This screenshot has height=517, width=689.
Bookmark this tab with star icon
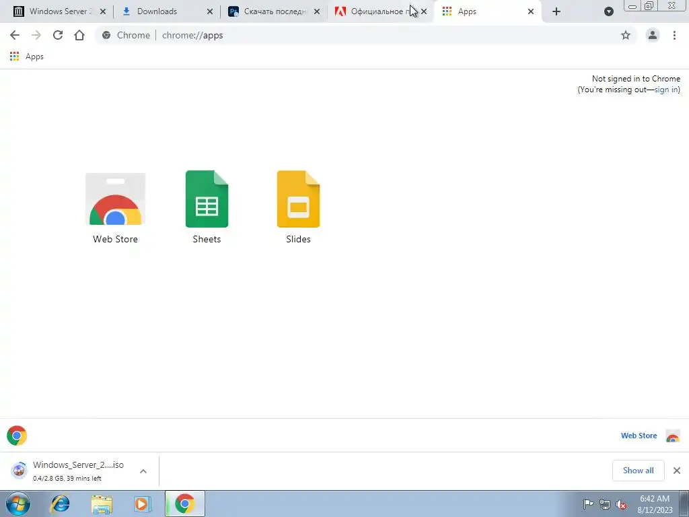(x=626, y=35)
